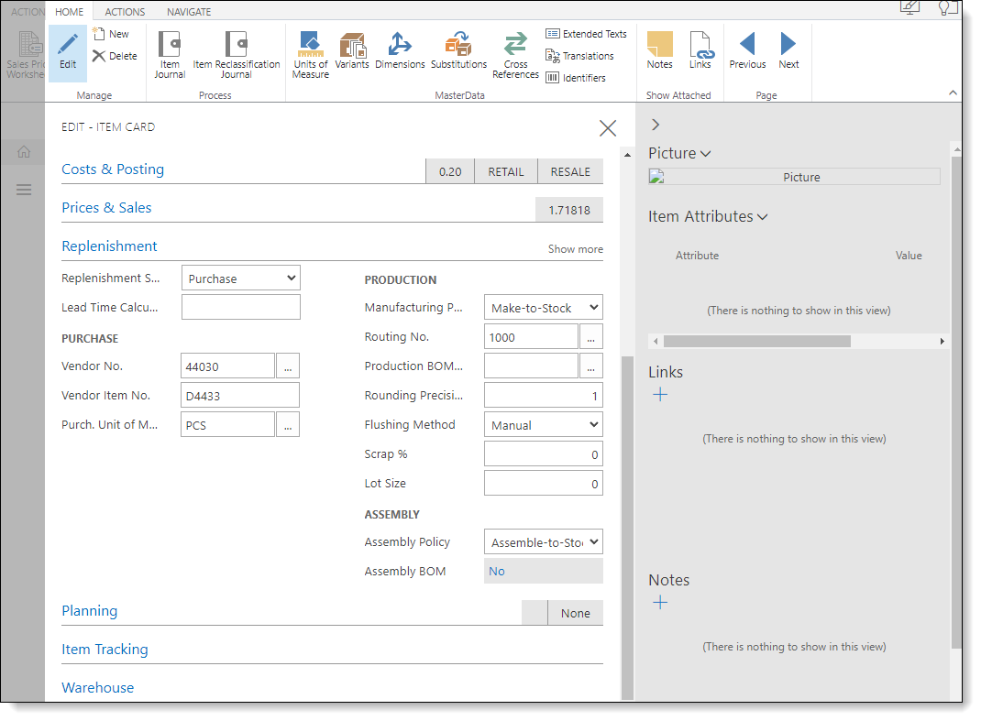Create a New item record

pyautogui.click(x=111, y=34)
